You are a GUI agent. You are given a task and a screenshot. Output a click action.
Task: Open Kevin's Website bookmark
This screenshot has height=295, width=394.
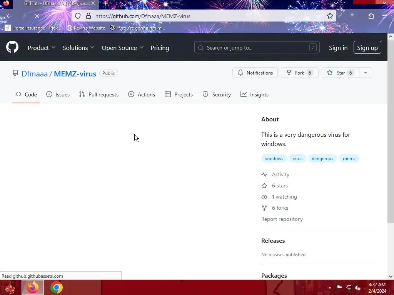[x=86, y=28]
